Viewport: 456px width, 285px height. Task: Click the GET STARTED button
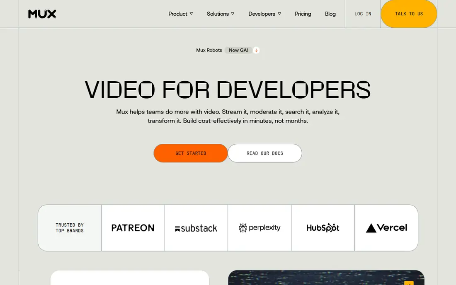coord(191,153)
